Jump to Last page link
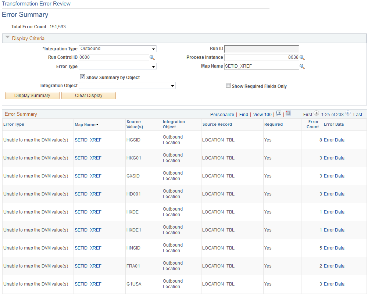The width and height of the screenshot is (368, 294). (358, 115)
